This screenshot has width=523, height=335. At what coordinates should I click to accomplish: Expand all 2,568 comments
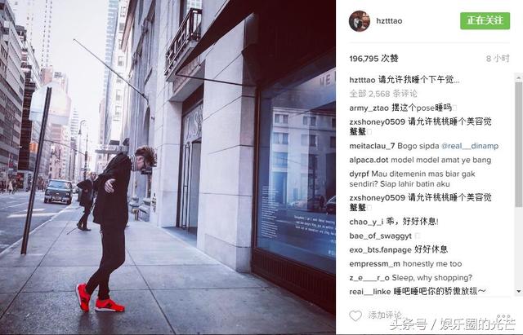(383, 94)
